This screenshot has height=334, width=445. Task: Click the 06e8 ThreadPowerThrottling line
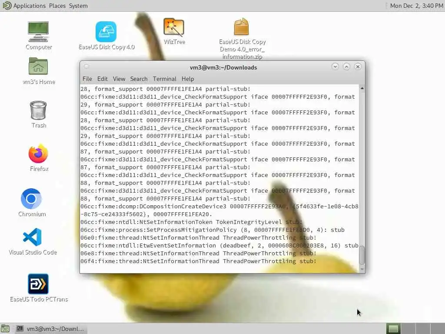coord(198,253)
